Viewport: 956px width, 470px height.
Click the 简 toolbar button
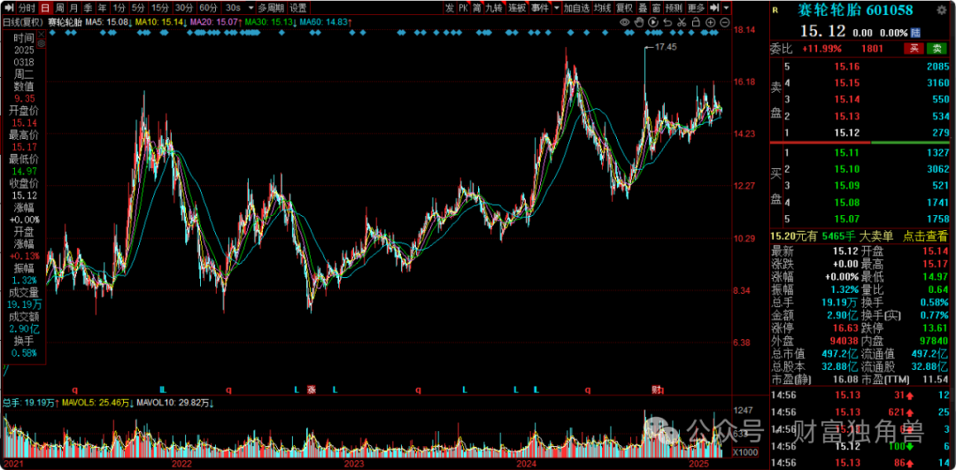pyautogui.click(x=477, y=7)
